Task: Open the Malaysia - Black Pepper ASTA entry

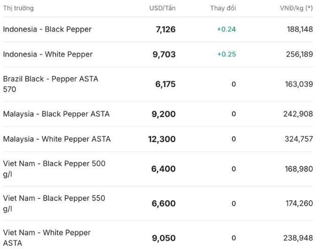Action: pos(56,114)
